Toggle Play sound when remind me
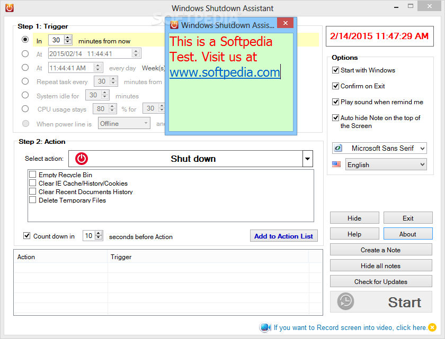This screenshot has height=339, width=445. [335, 102]
